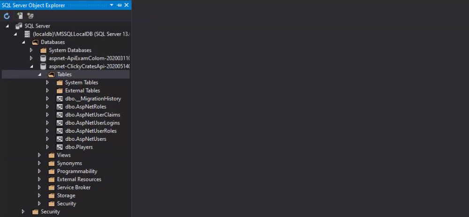Toggle the auto-hide pin icon
The width and height of the screenshot is (469, 217).
(x=119, y=5)
